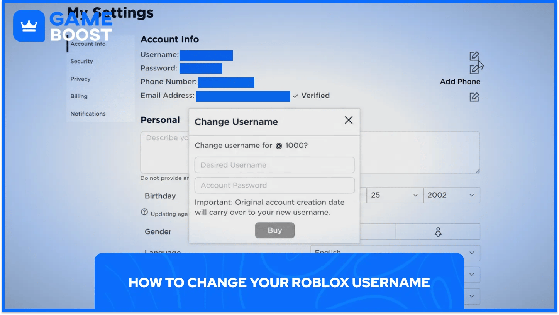Click the GameBoost crown logo
Viewport: 559px width, 315px height.
point(29,26)
